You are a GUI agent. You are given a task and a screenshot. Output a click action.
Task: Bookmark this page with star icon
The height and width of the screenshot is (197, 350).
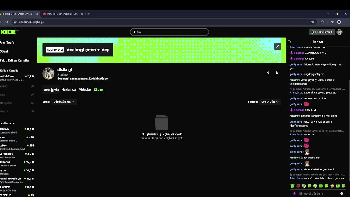coord(313,22)
